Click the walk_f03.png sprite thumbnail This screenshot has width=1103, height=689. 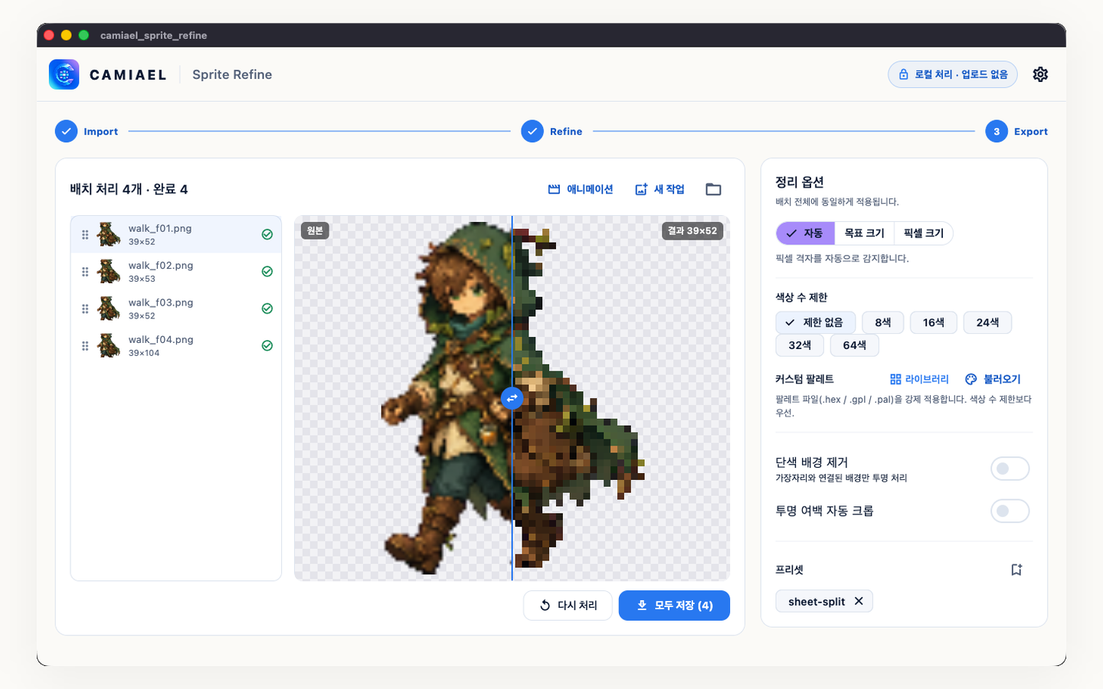coord(109,309)
